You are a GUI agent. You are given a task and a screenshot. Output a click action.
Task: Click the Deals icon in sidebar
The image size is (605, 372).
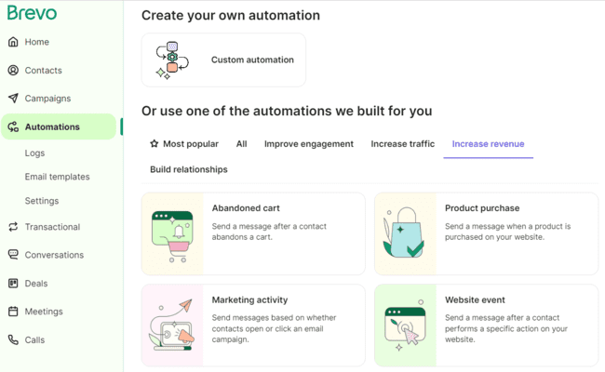13,284
